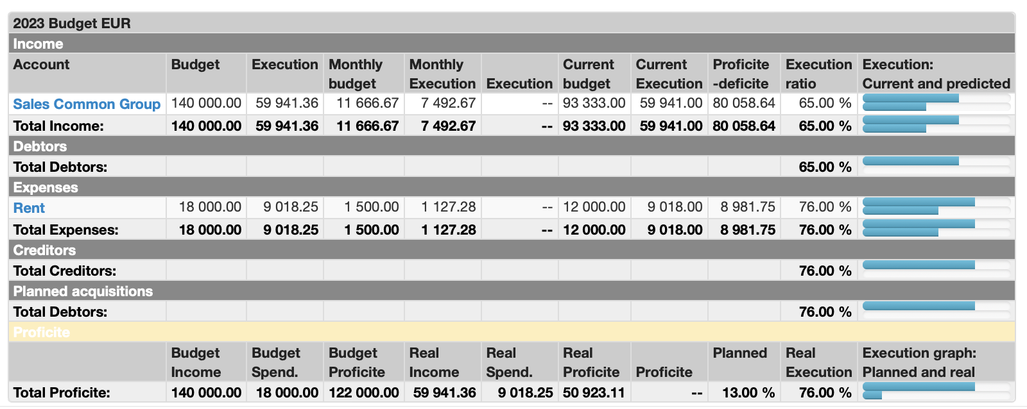Click the Monthly budget column header

[x=356, y=74]
